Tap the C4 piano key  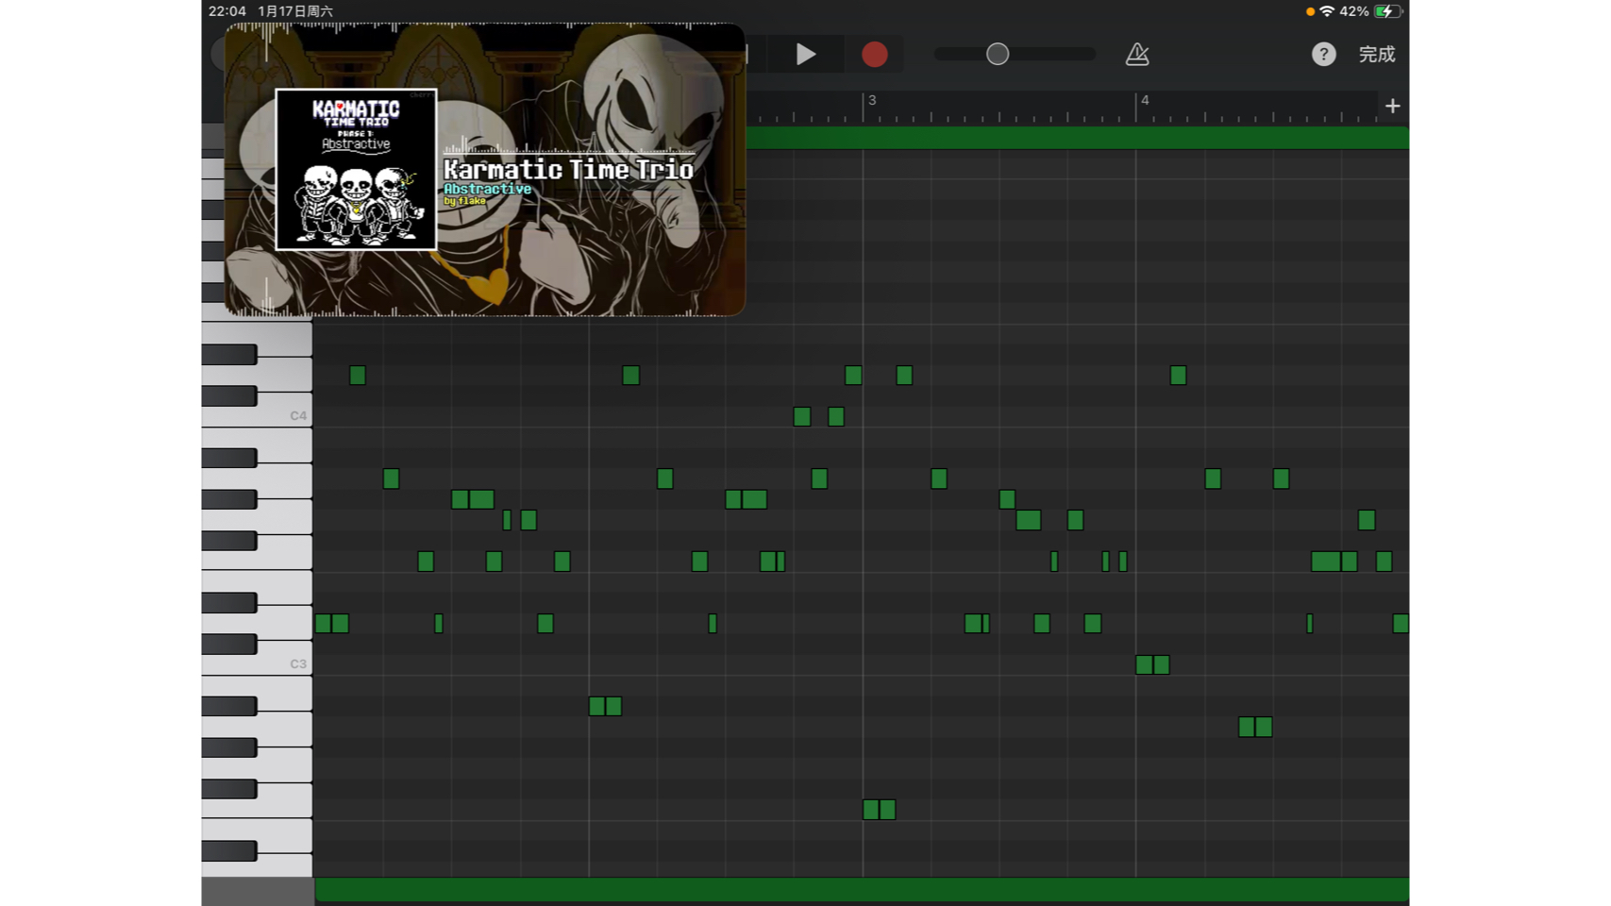click(283, 414)
